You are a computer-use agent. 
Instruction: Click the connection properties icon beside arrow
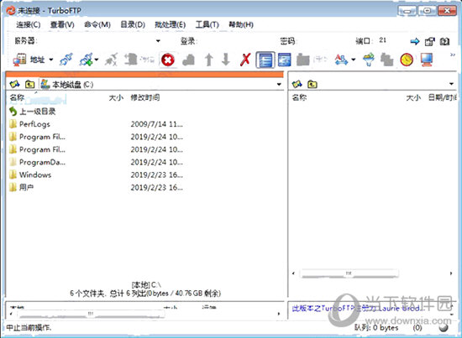tap(429, 41)
